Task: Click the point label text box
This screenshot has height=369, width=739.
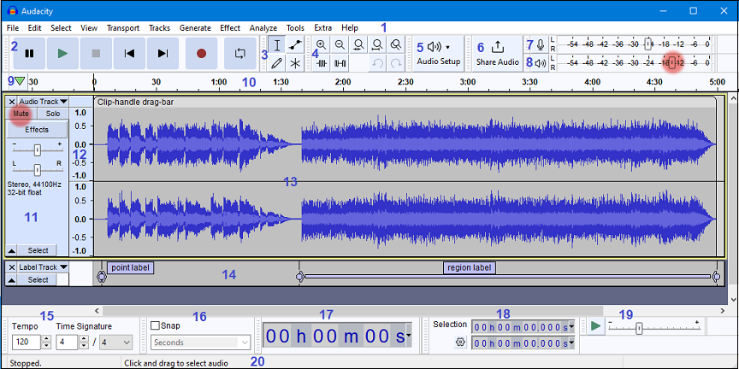Action: click(x=131, y=268)
